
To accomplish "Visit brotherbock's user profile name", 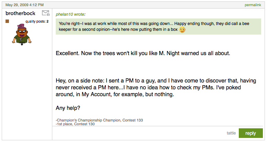I will 20,13.
